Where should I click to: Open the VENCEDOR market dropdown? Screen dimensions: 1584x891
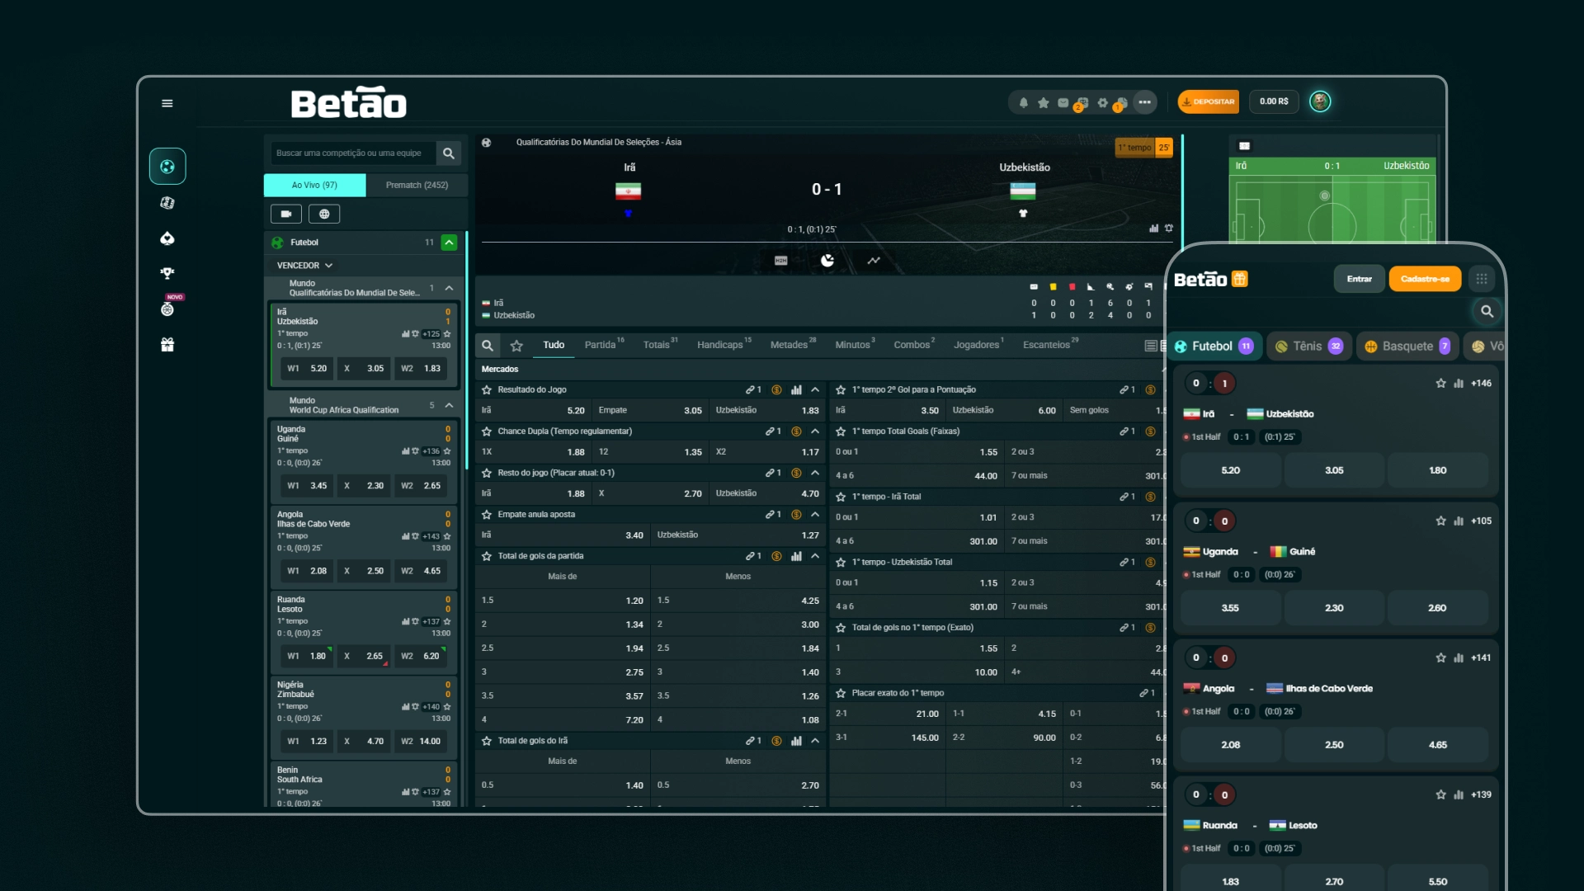[x=304, y=266]
